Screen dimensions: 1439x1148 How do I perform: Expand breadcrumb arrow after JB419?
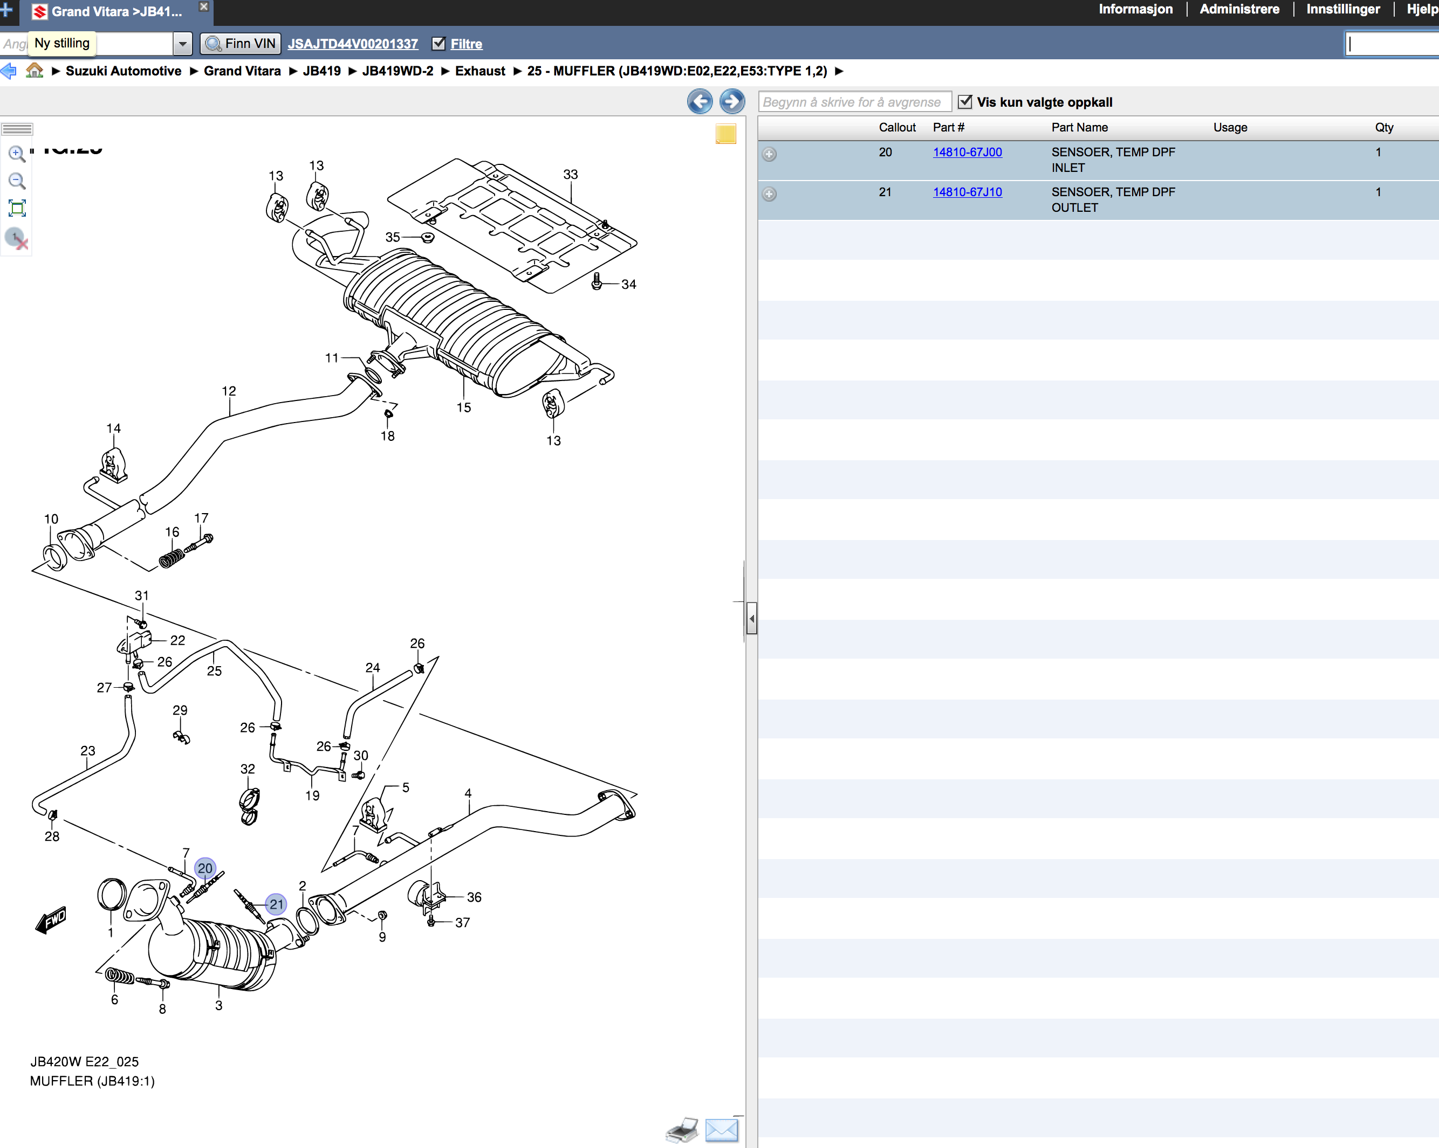point(352,71)
